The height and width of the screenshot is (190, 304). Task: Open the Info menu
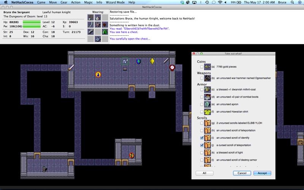pyautogui.click(x=99, y=2)
